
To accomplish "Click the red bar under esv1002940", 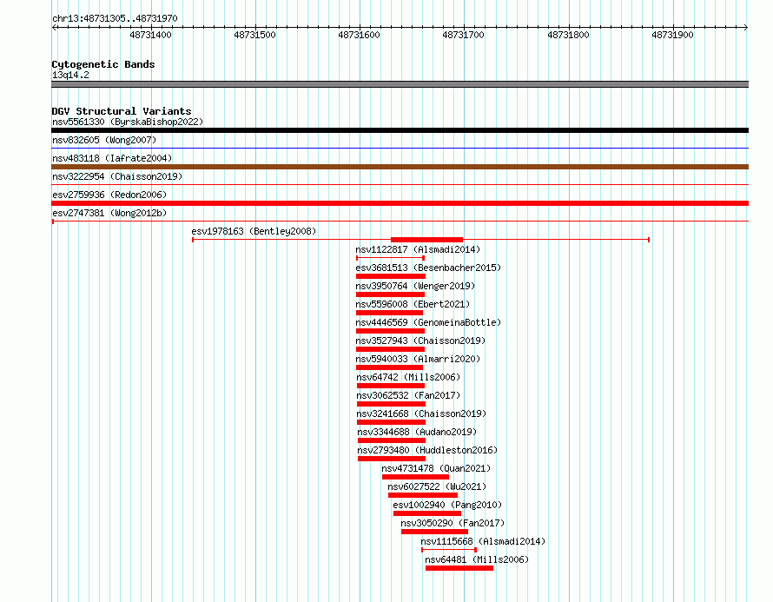I will click(427, 513).
